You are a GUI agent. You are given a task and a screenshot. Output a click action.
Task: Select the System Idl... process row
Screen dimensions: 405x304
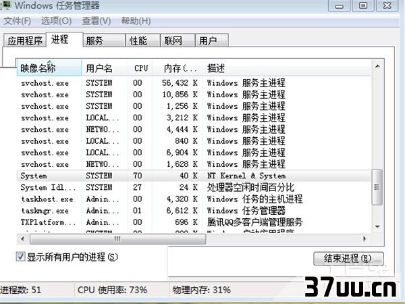(194, 187)
